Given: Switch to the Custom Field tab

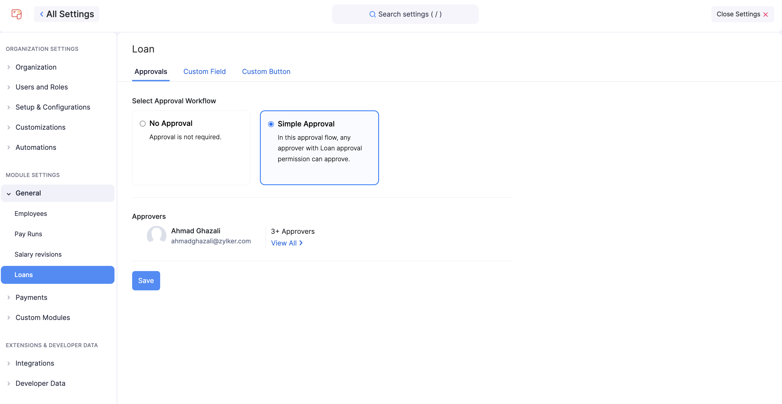Looking at the screenshot, I should (204, 72).
